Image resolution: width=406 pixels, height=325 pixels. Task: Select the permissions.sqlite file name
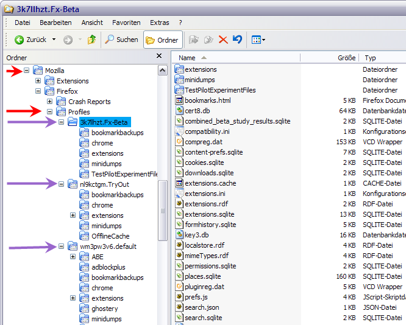point(210,266)
